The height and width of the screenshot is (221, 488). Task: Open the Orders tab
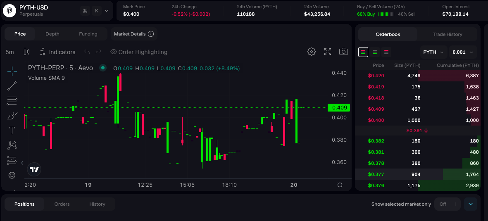(x=62, y=204)
